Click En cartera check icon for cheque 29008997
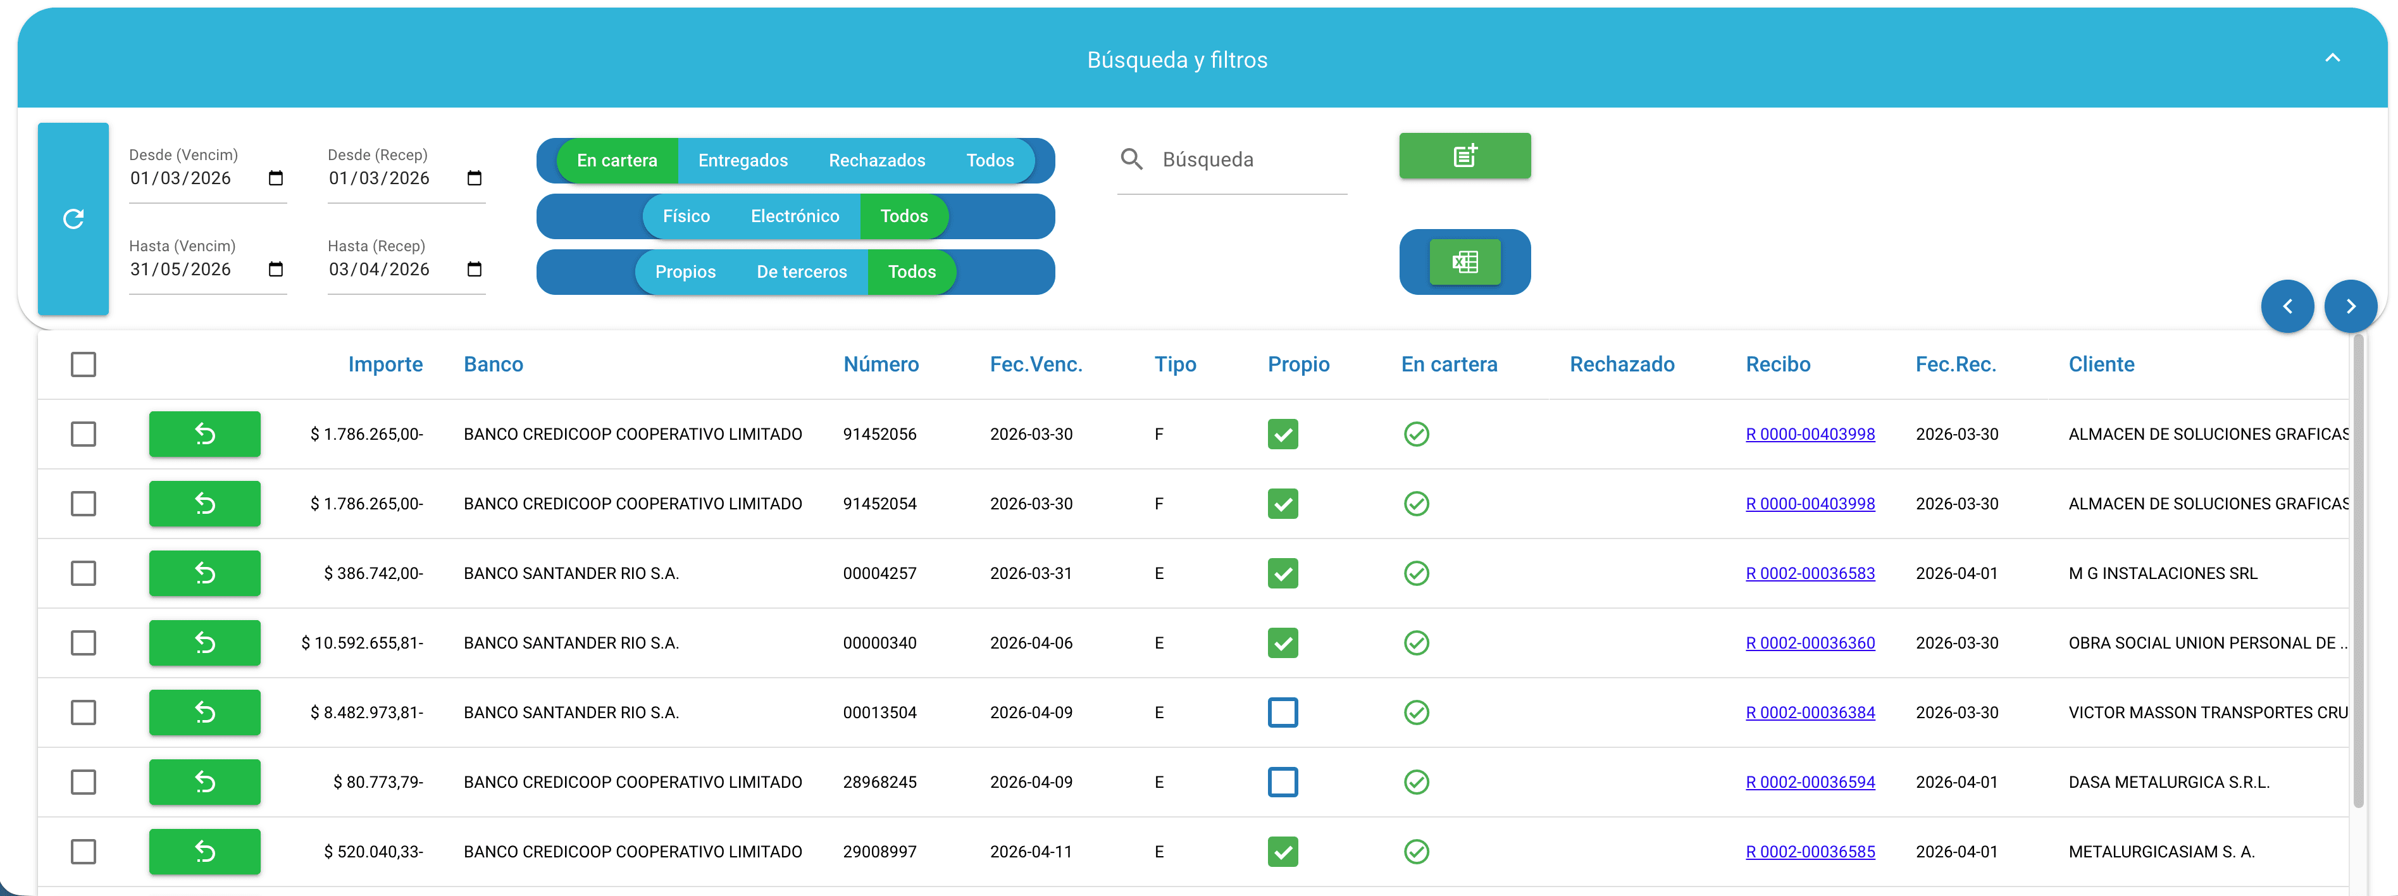This screenshot has height=896, width=2398. (x=1417, y=851)
